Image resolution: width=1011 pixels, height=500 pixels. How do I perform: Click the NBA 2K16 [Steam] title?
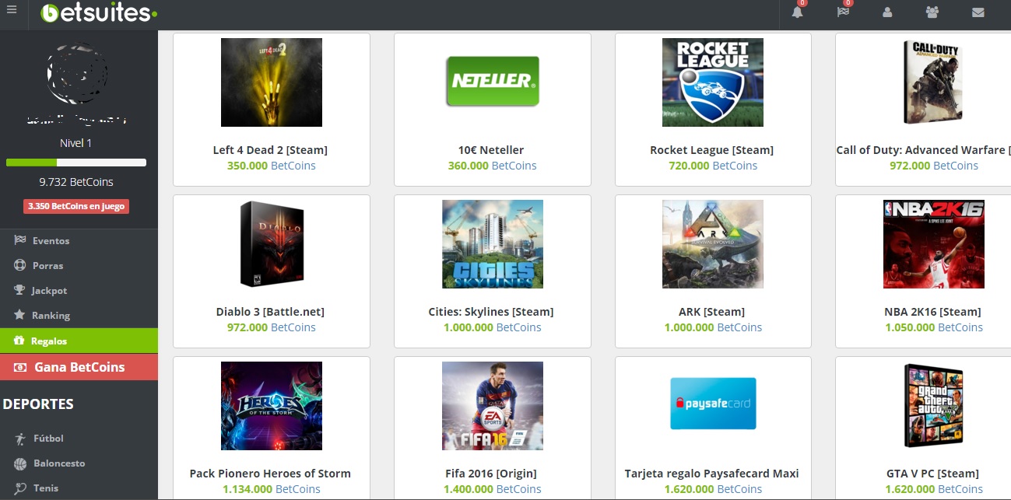coord(932,312)
